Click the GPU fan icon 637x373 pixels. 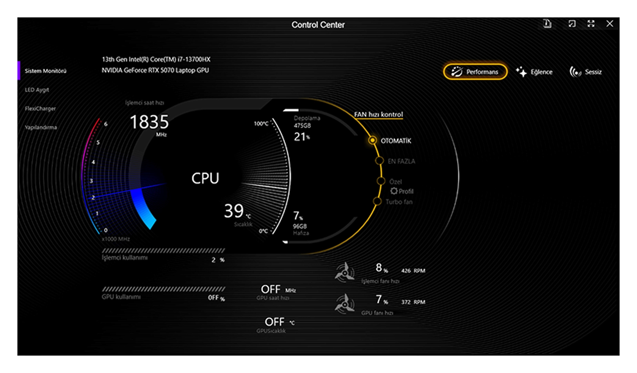click(x=345, y=304)
